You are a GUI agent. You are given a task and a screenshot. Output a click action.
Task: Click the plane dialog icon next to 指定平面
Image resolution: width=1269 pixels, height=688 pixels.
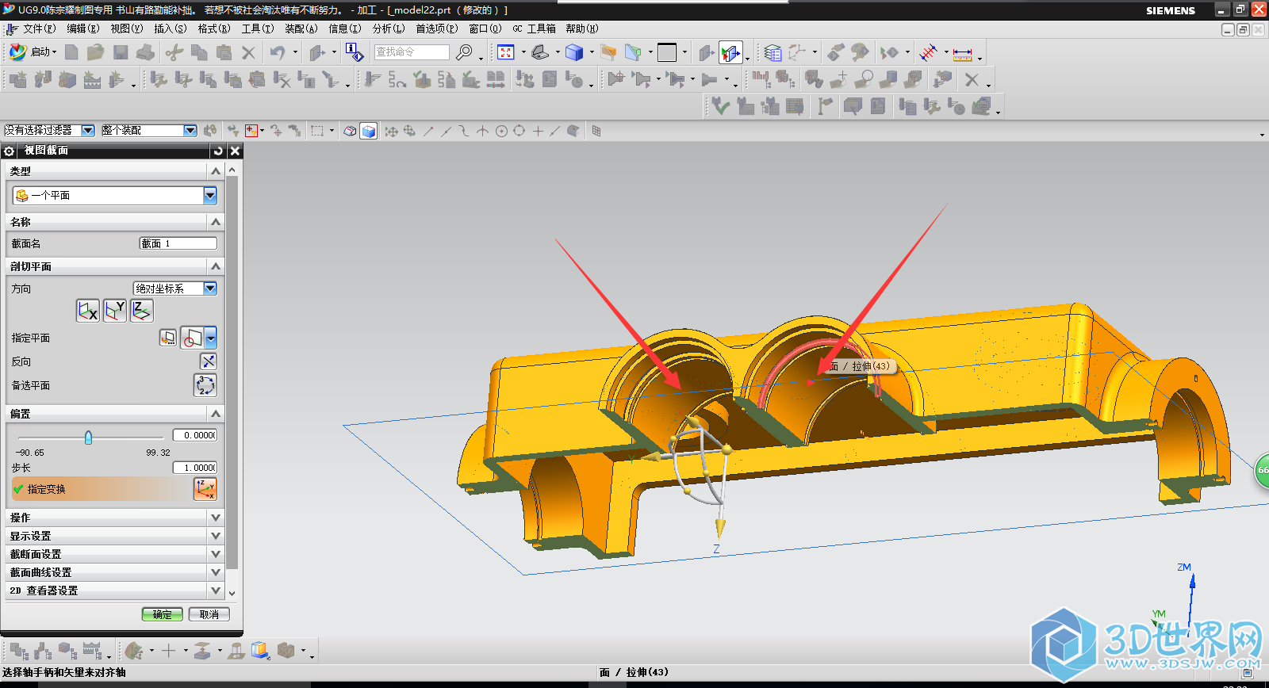(168, 338)
